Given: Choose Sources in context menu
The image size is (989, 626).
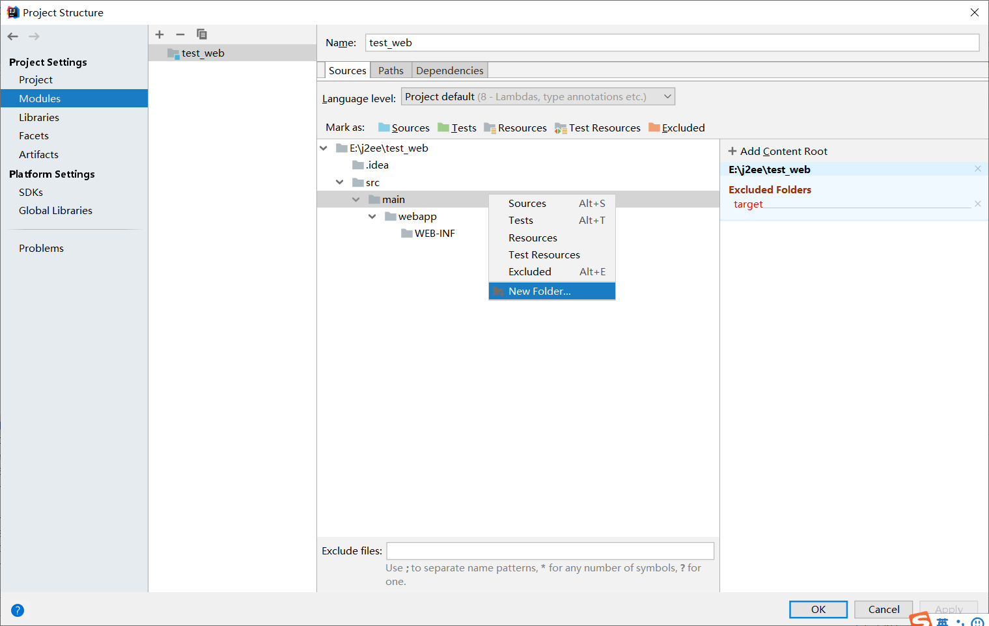Looking at the screenshot, I should coord(552,204).
